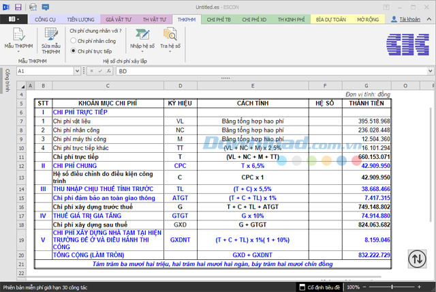436x292 pixels.
Task: Select Chi phí trực tiếp radio option
Action: (x=74, y=50)
